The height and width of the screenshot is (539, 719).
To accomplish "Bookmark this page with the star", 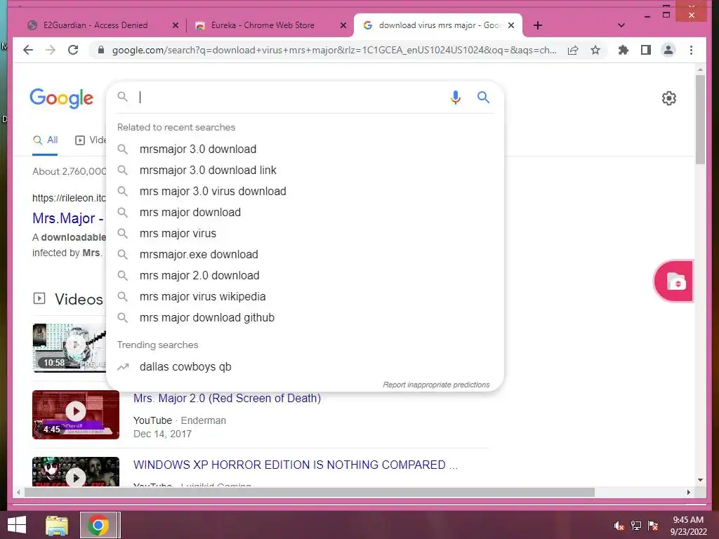I will [595, 50].
